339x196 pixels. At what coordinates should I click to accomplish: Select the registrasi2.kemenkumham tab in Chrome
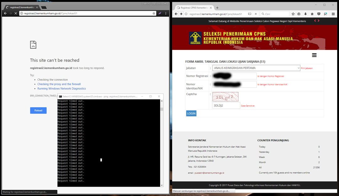point(21,7)
